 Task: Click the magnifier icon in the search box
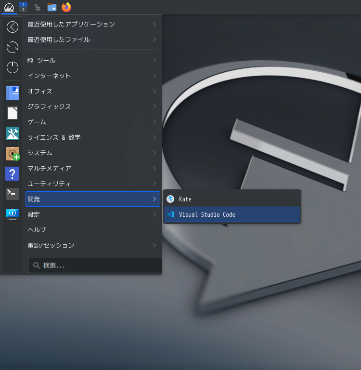(x=36, y=265)
